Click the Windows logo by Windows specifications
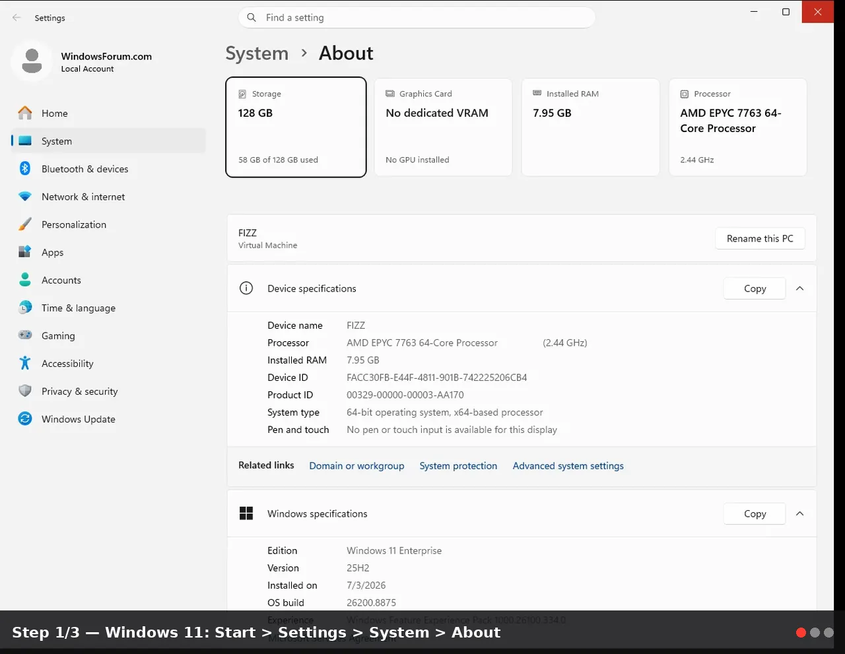 point(246,513)
